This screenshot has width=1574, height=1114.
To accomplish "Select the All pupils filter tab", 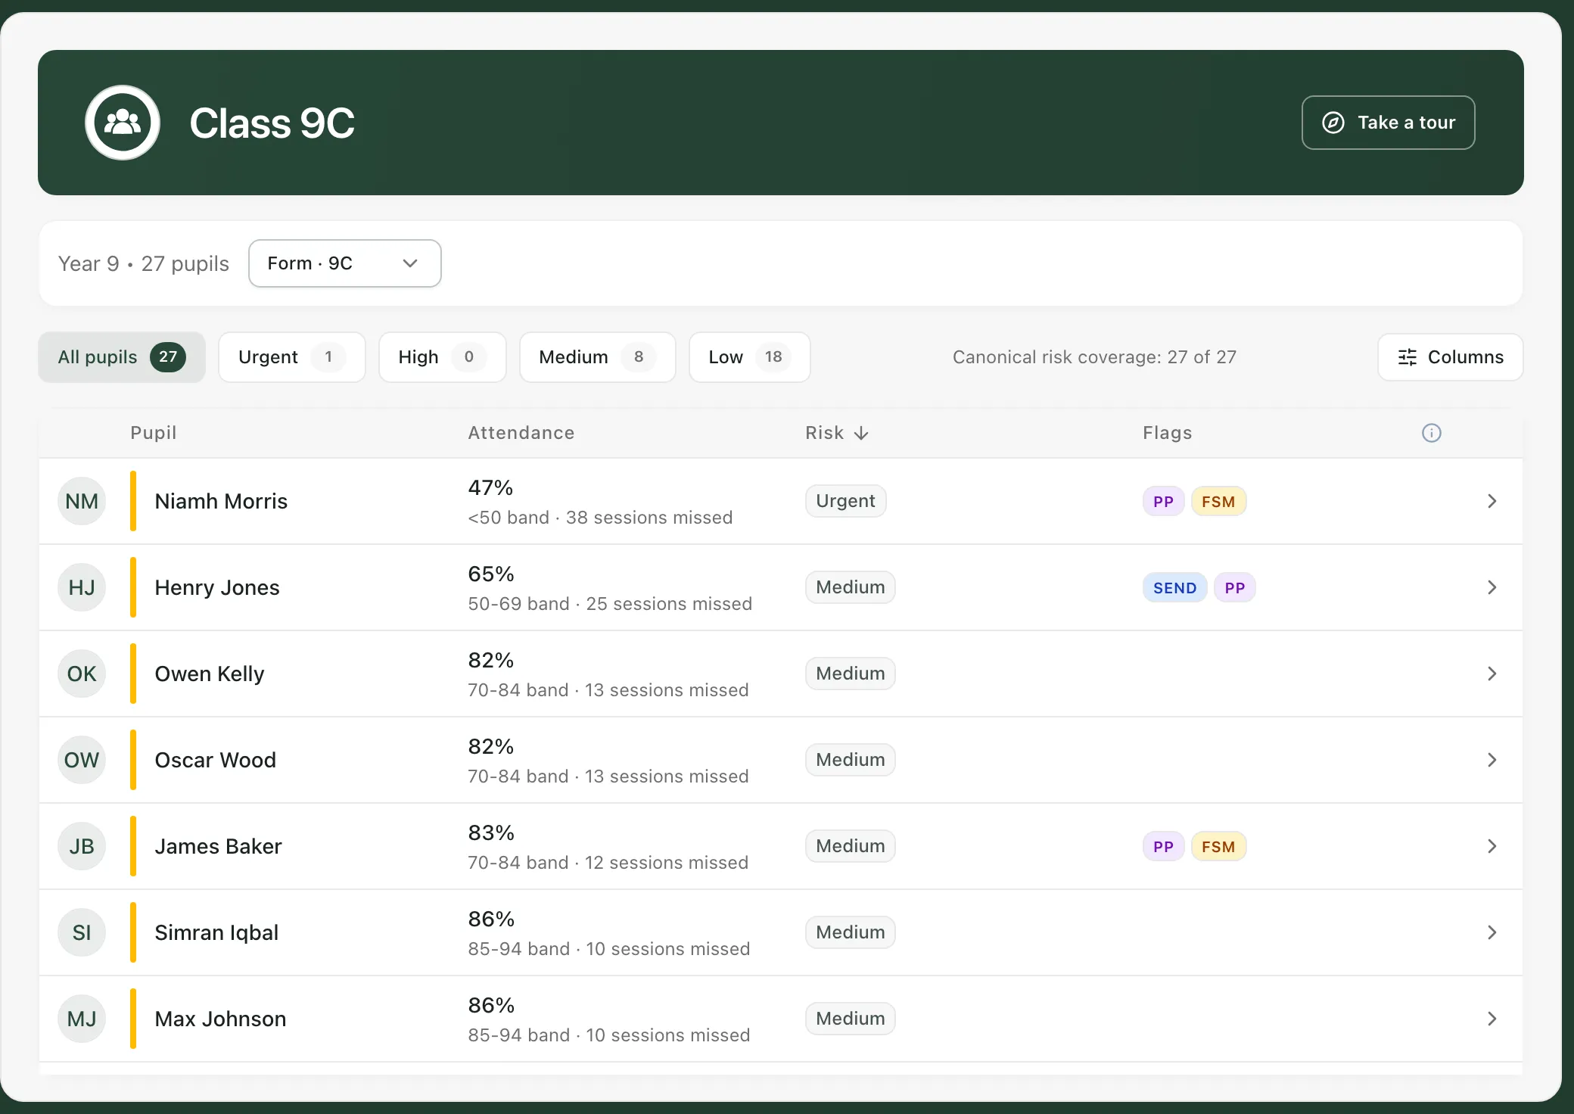I will (122, 357).
